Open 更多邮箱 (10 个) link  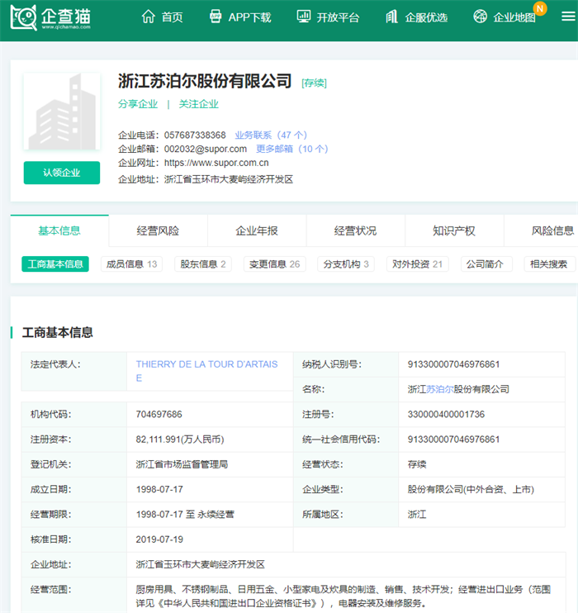pyautogui.click(x=292, y=149)
